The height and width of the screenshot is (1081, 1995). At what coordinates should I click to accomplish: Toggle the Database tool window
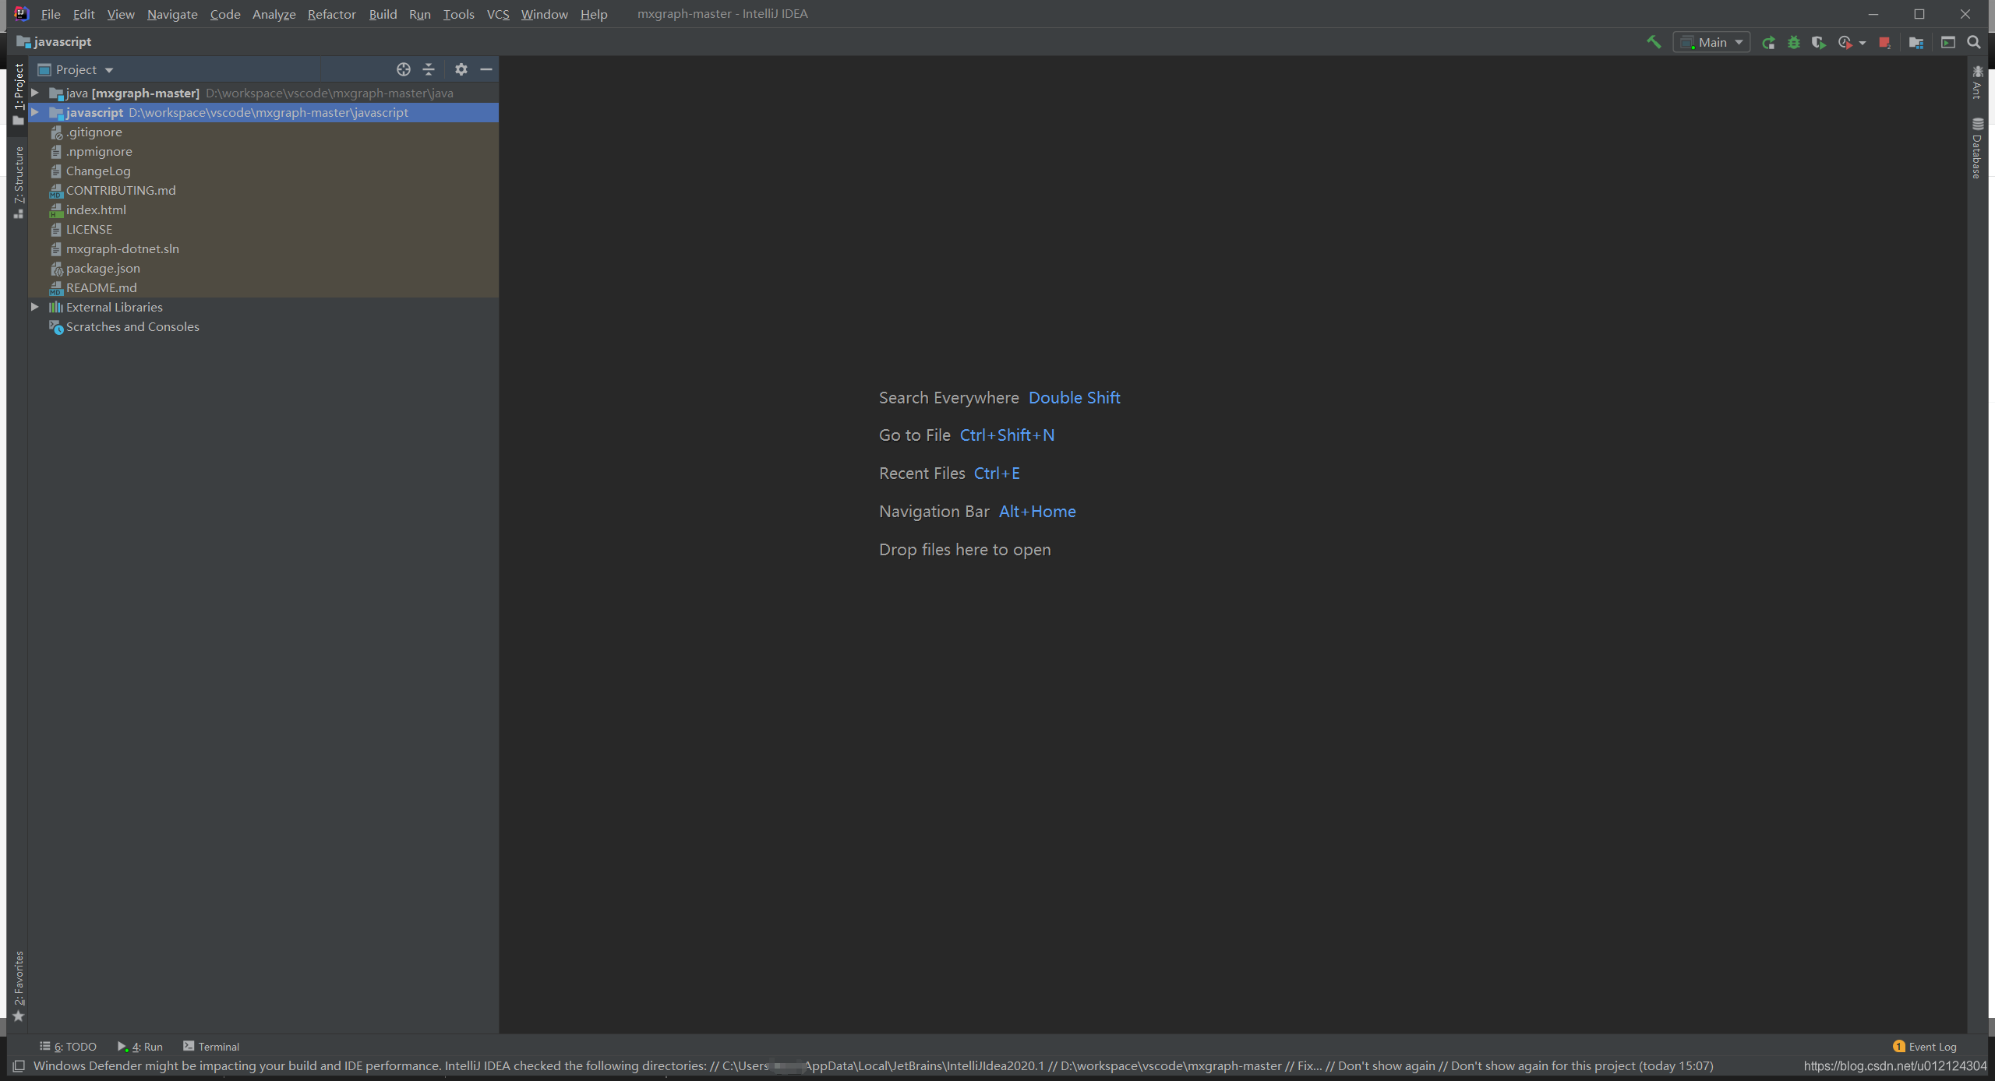coord(1977,149)
